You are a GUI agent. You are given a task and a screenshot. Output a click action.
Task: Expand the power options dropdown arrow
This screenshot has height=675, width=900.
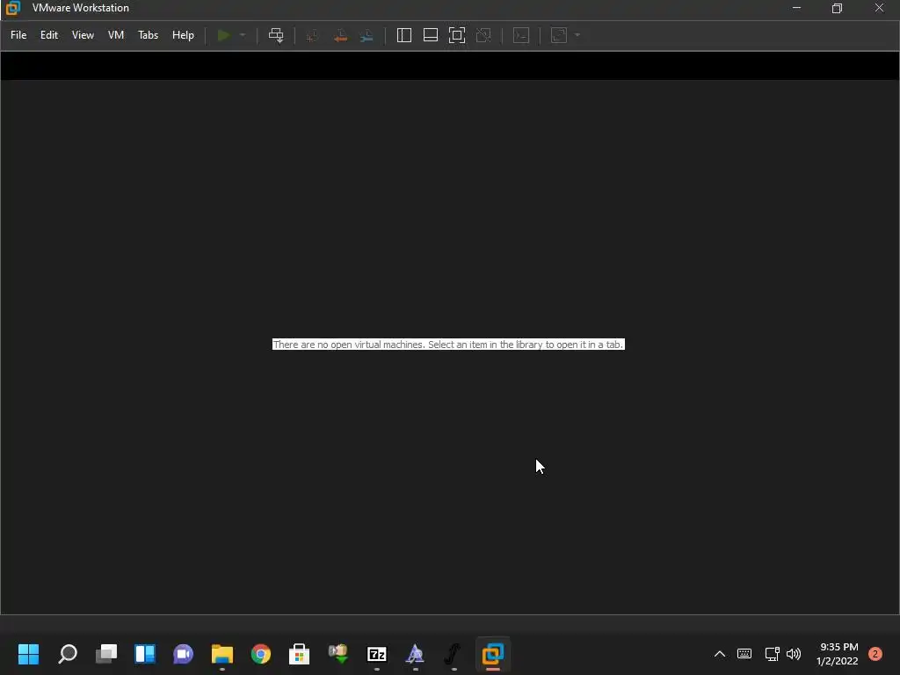[243, 35]
